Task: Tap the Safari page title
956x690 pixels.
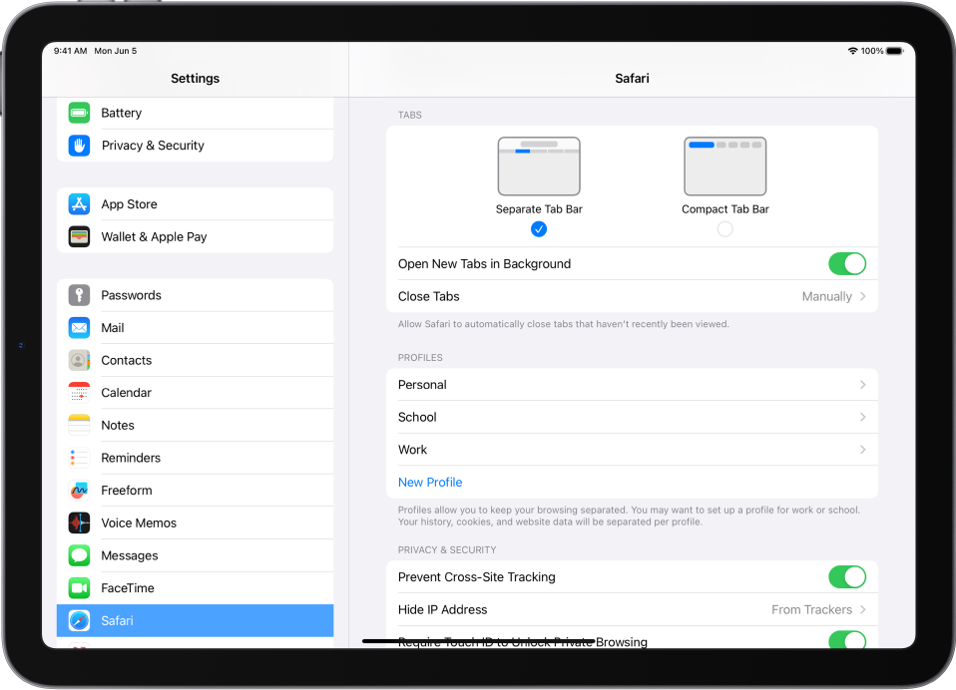Action: [x=632, y=78]
